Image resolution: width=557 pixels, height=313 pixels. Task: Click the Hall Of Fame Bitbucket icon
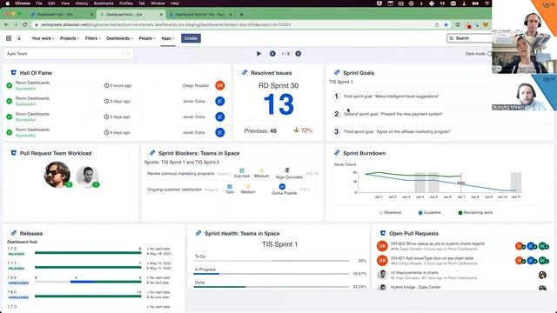pos(14,73)
